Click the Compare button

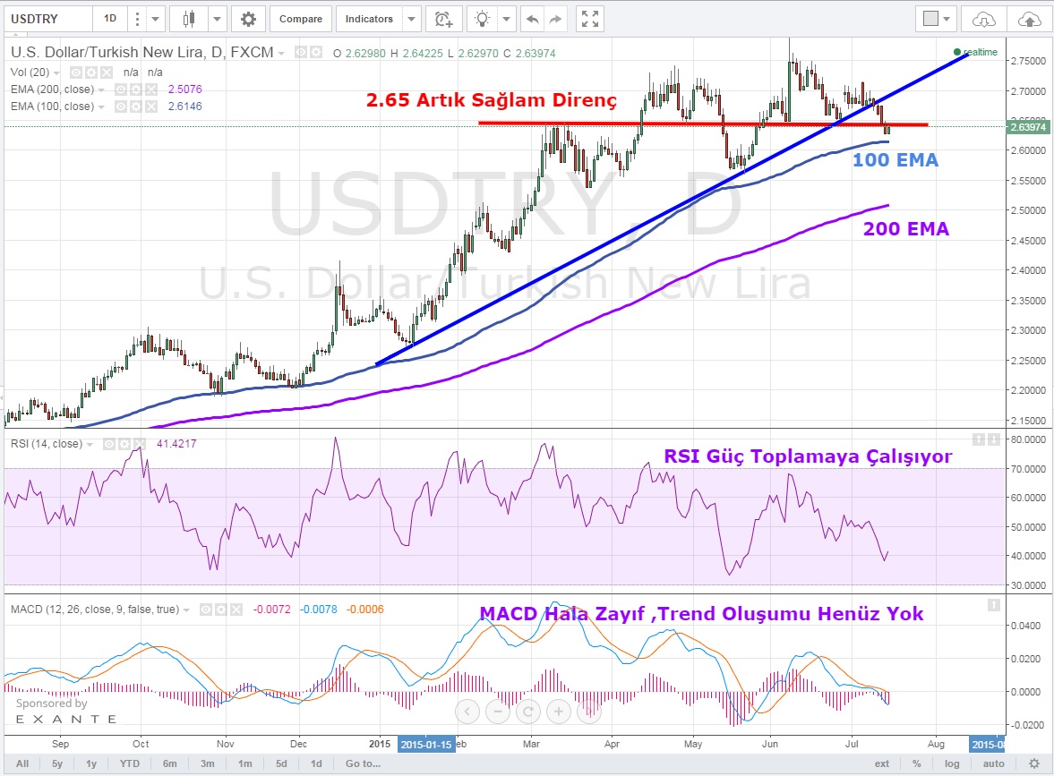[x=301, y=19]
